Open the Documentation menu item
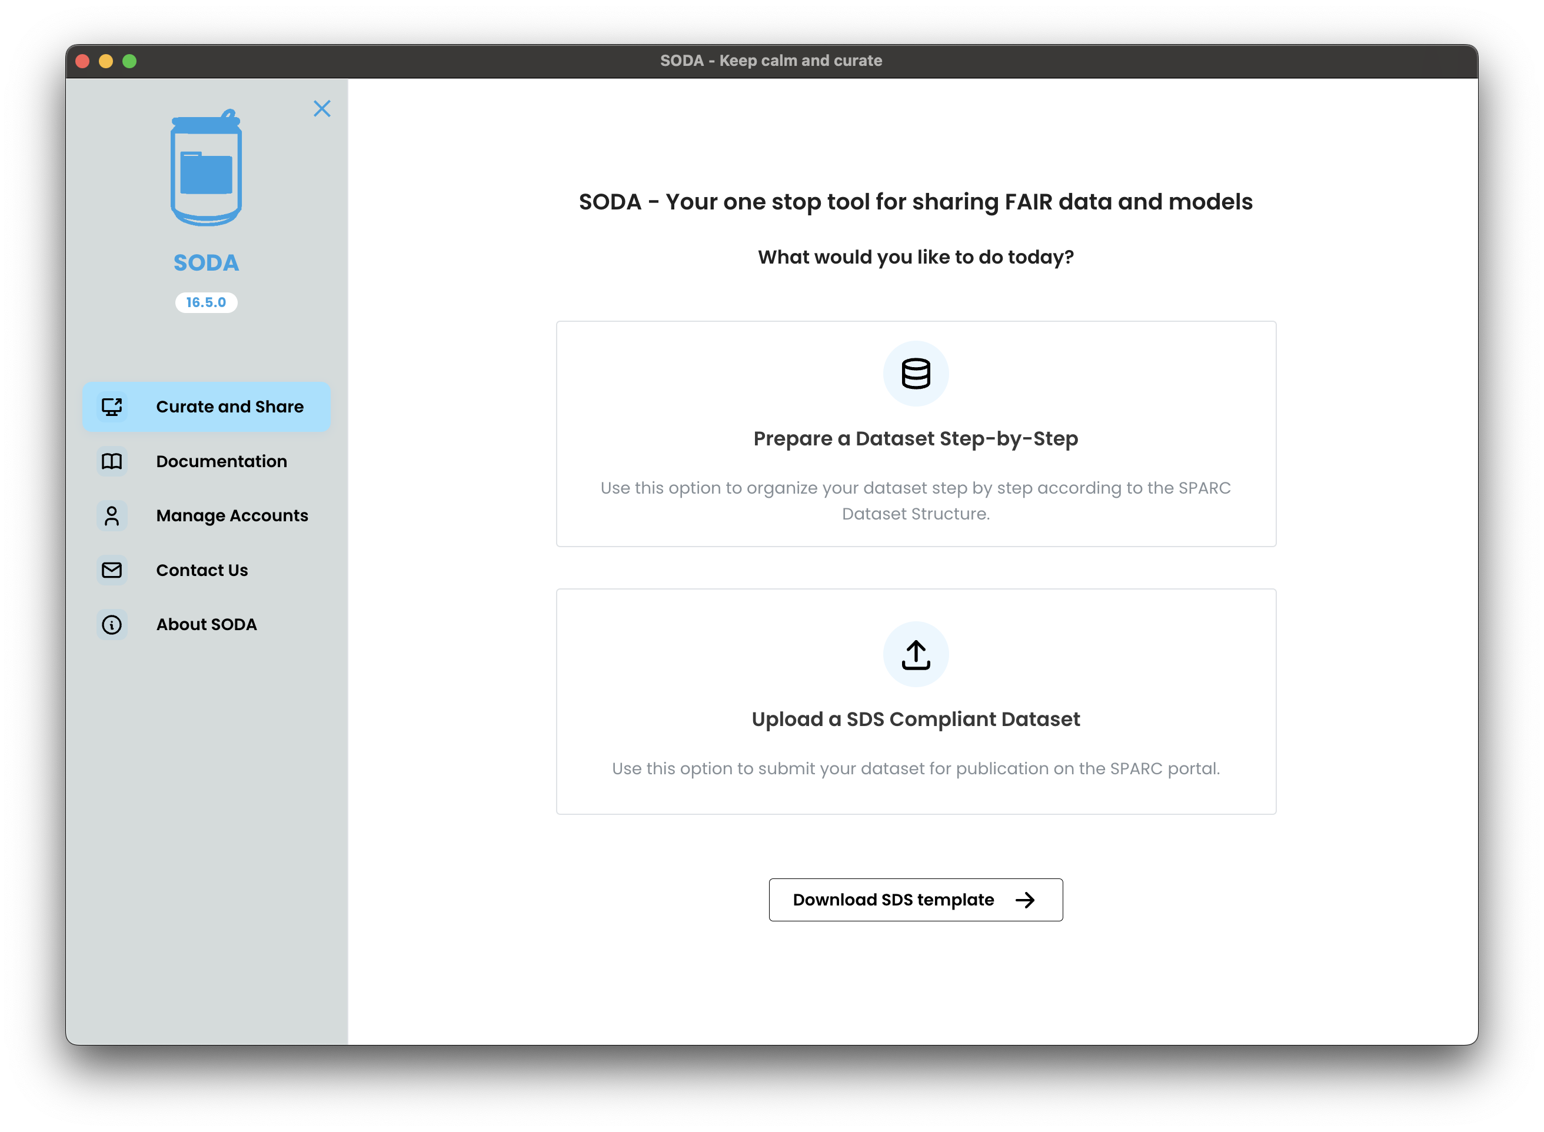The width and height of the screenshot is (1544, 1132). 221,461
